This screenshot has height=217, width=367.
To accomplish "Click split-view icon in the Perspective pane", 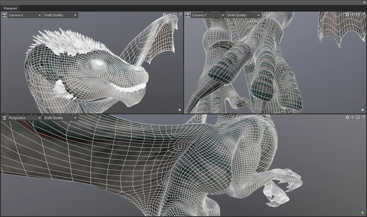I will click(x=353, y=117).
